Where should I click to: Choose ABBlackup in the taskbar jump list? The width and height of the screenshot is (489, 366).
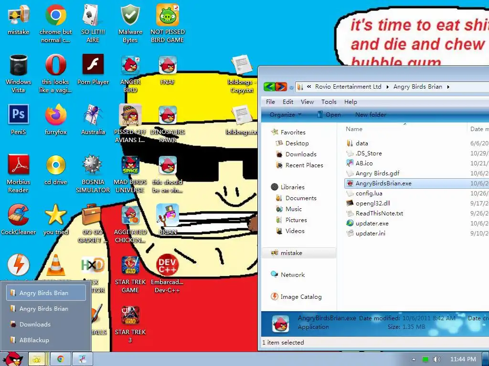[x=46, y=340]
